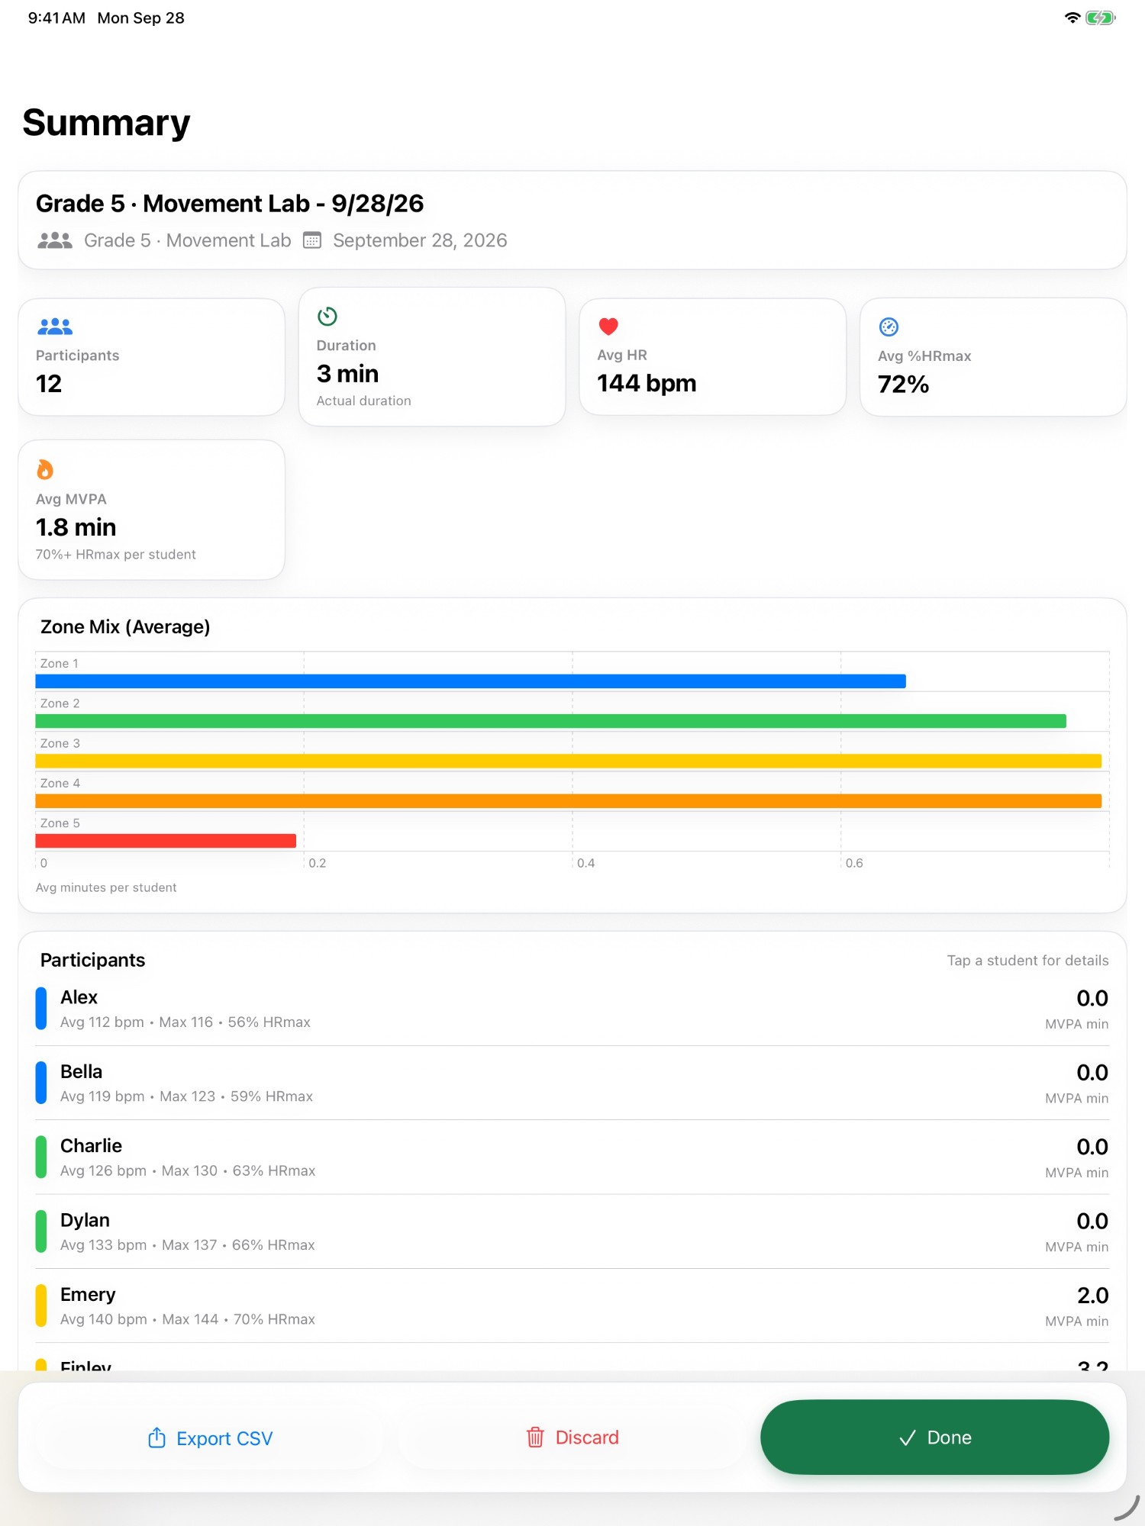Tap the 'Actual duration' caption
Viewport: 1145px width, 1526px height.
(364, 401)
